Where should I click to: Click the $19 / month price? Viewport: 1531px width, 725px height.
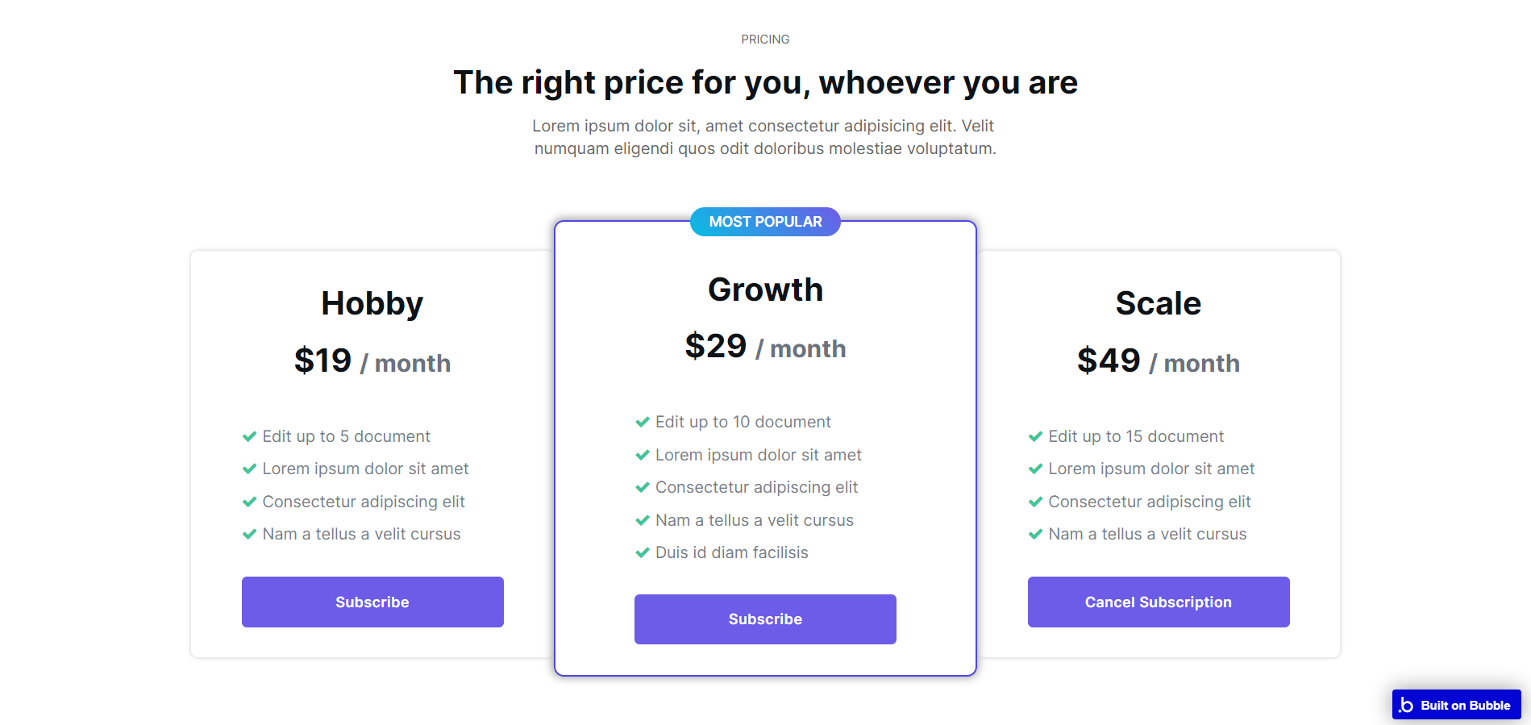click(372, 361)
